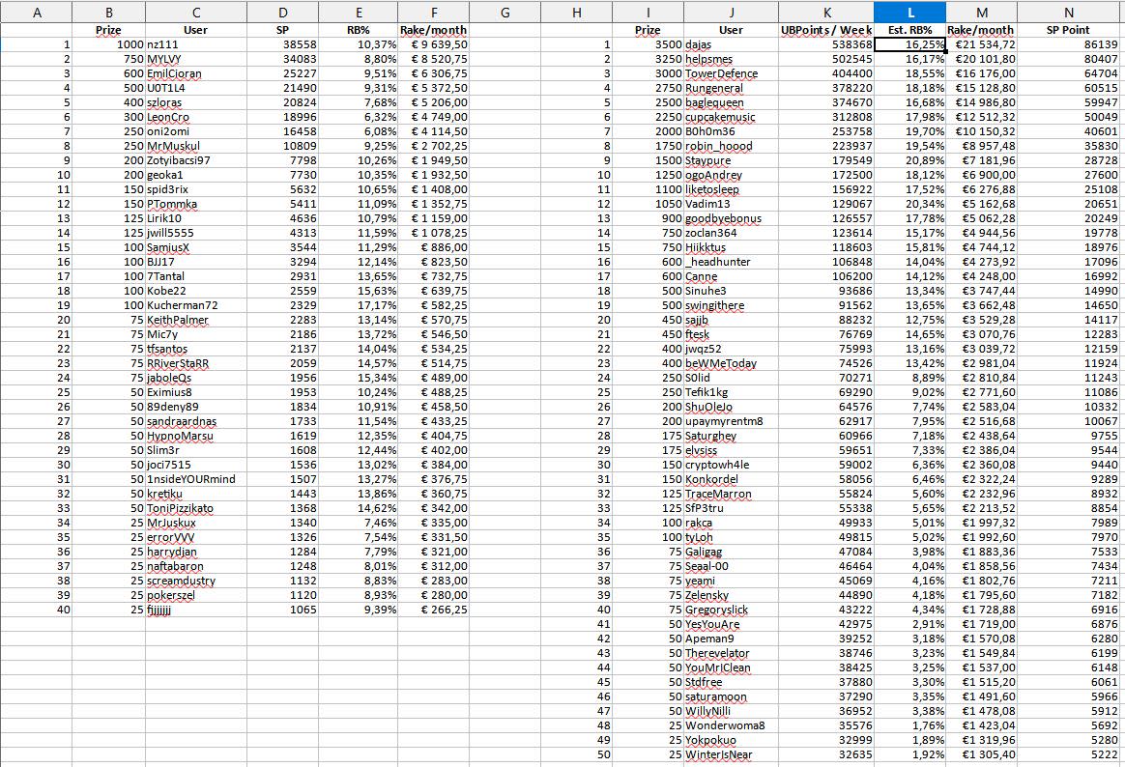Screen dimensions: 1125x767
Task: Click the 'Rake/month' header in column F
Action: (x=433, y=30)
